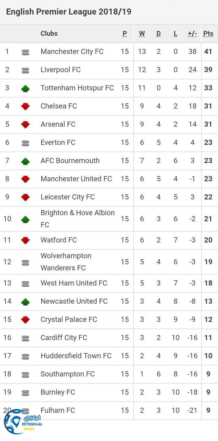Click the P played column header
The image size is (218, 441).
point(125,34)
